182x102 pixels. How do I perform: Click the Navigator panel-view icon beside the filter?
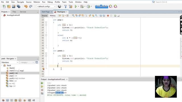pyautogui.click(x=37, y=62)
